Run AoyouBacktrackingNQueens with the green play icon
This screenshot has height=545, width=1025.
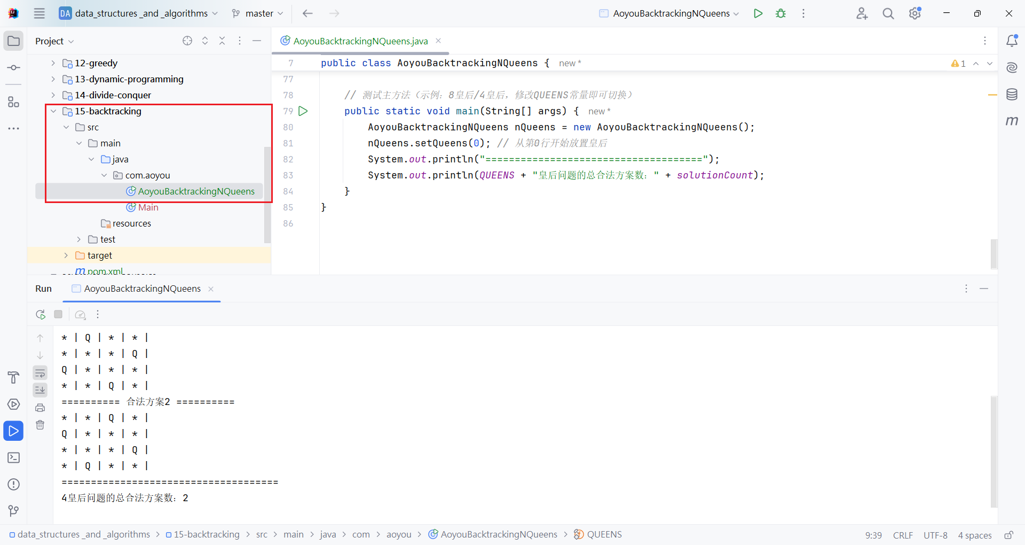coord(758,13)
